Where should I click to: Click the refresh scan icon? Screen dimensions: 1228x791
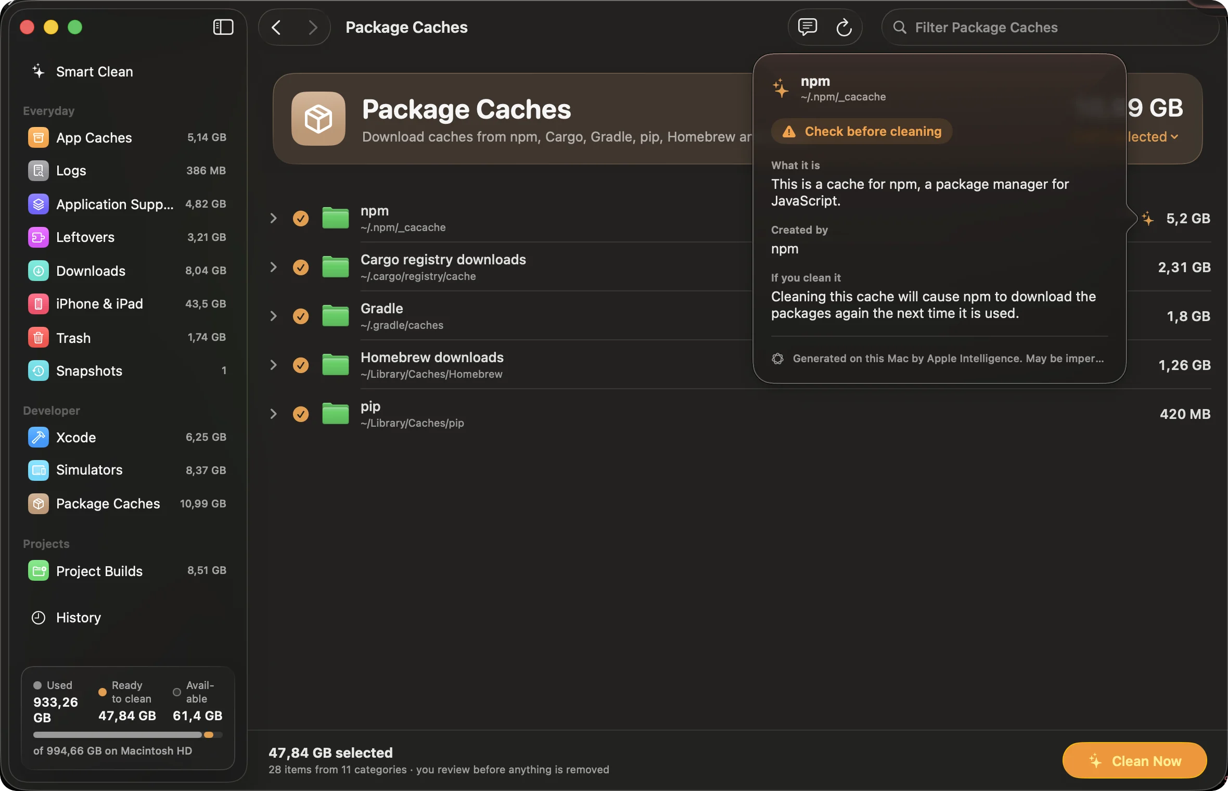pos(843,27)
